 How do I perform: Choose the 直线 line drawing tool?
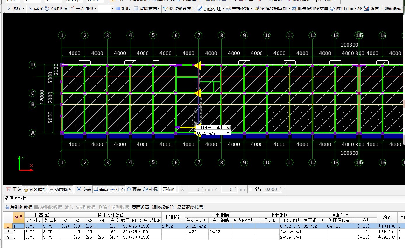pyautogui.click(x=35, y=9)
